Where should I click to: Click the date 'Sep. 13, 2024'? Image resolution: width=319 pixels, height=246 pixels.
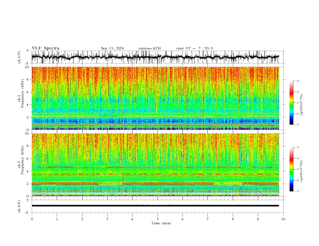tap(112, 48)
